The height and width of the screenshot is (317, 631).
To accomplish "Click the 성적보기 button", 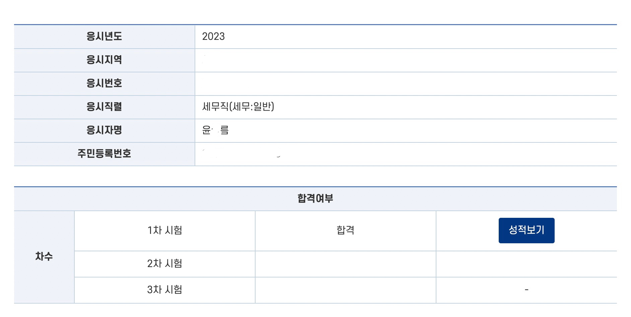I will 526,230.
